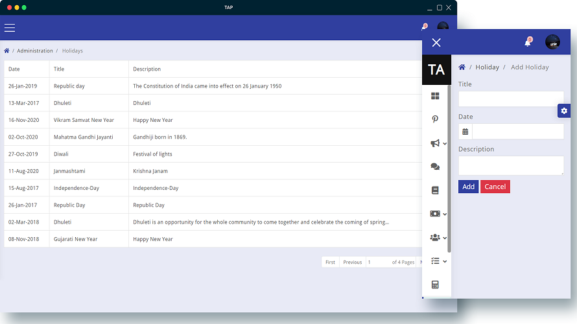This screenshot has height=324, width=577.
Task: Open notifications bell in TAP window header
Action: [x=424, y=27]
